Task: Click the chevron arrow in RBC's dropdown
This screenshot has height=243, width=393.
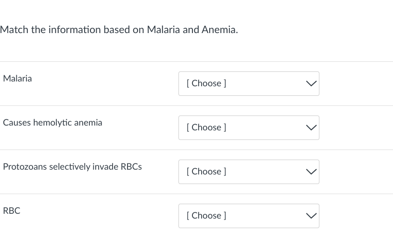Action: [x=311, y=216]
